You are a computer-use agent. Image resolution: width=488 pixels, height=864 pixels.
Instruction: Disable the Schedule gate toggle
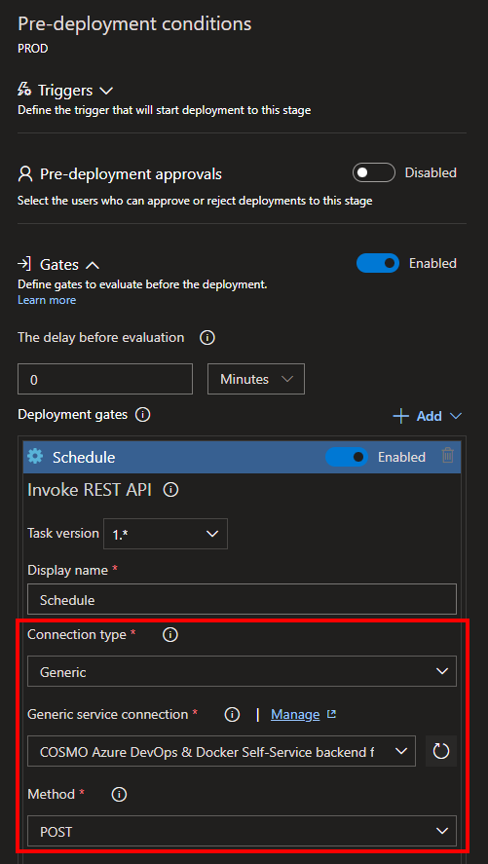(x=347, y=457)
